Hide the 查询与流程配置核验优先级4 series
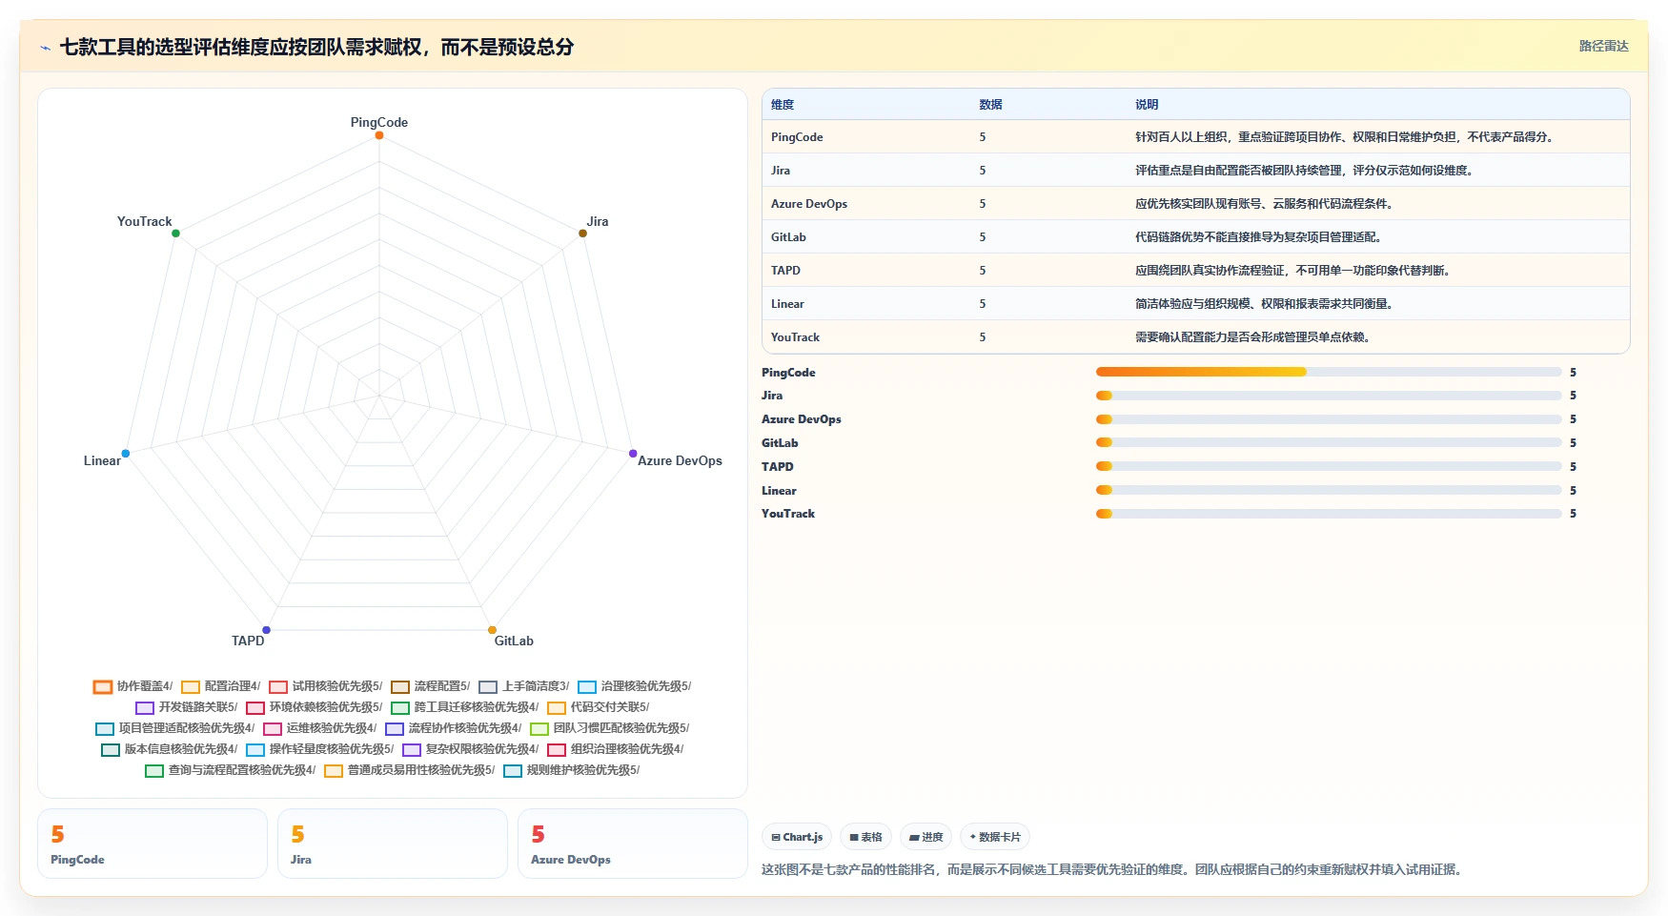This screenshot has height=916, width=1668. pyautogui.click(x=231, y=770)
